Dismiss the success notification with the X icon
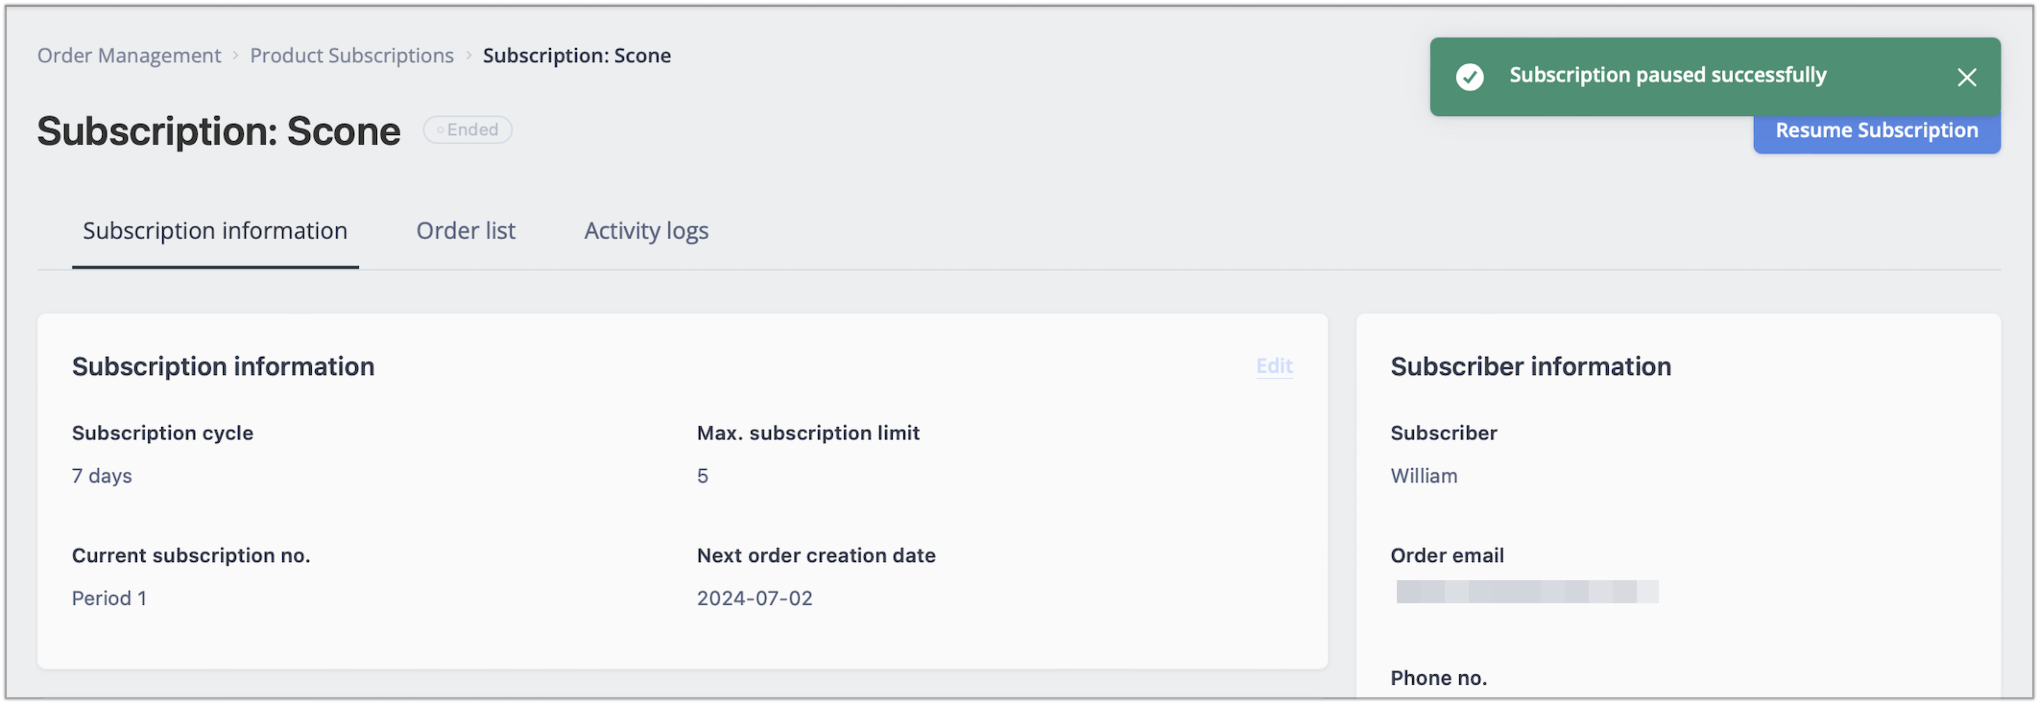This screenshot has width=2039, height=704. [1966, 77]
